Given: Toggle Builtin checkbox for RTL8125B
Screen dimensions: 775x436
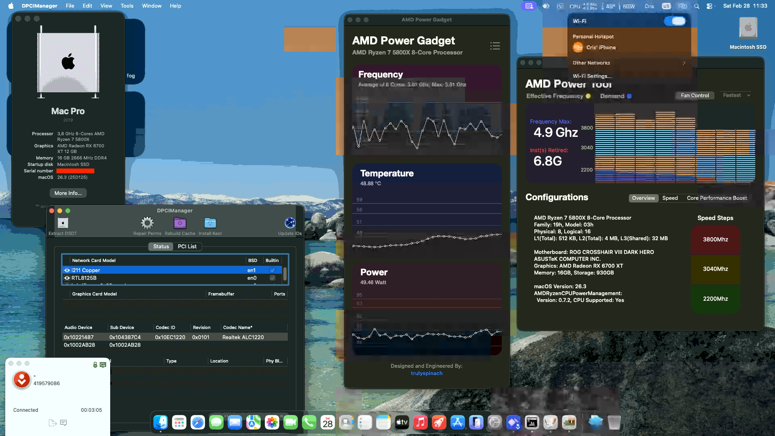Looking at the screenshot, I should tap(272, 278).
